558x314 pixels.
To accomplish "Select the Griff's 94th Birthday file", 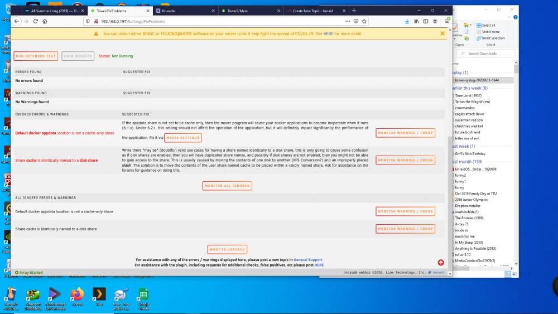I will pos(470,153).
